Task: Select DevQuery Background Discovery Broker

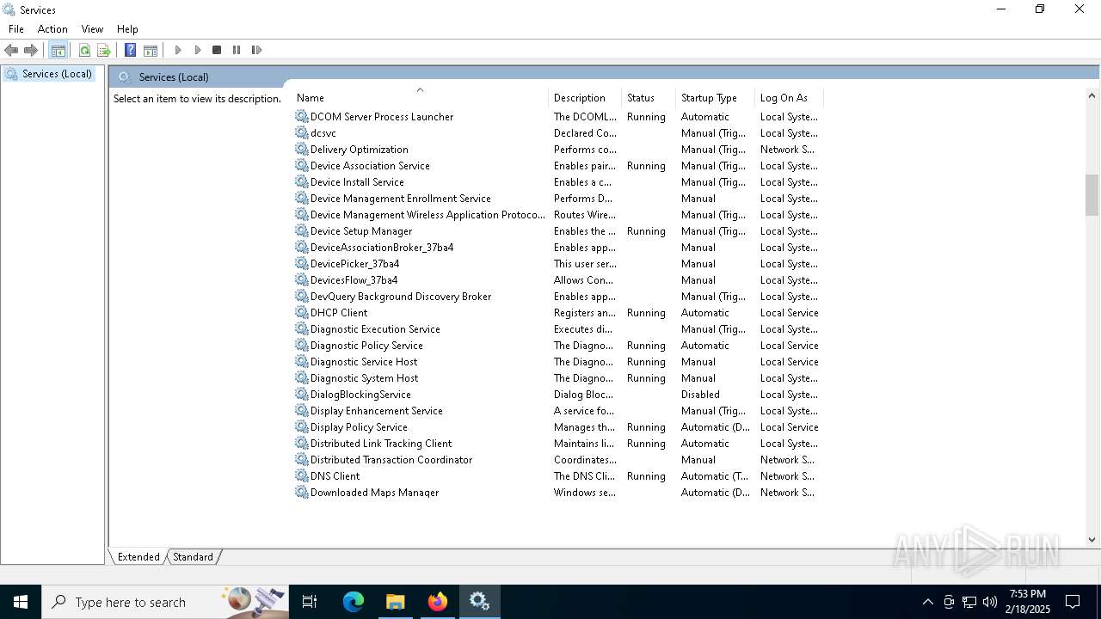Action: [557, 296]
